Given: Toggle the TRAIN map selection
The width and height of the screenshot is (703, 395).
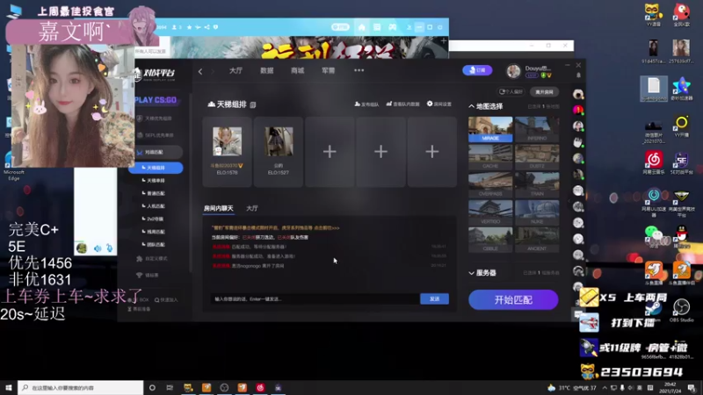Looking at the screenshot, I should pos(537,184).
